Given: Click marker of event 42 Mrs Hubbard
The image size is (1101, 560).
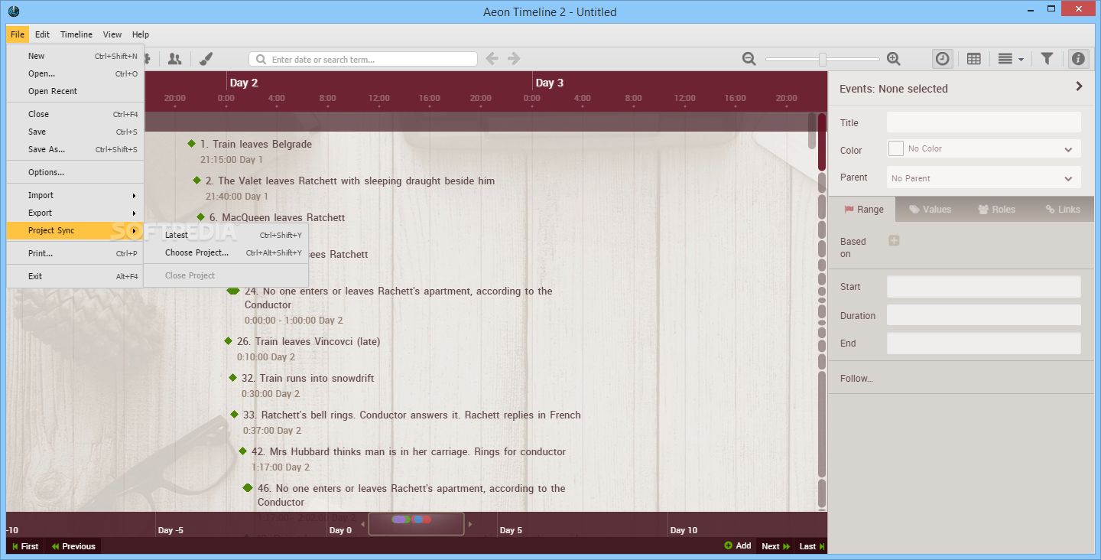Looking at the screenshot, I should 242,451.
